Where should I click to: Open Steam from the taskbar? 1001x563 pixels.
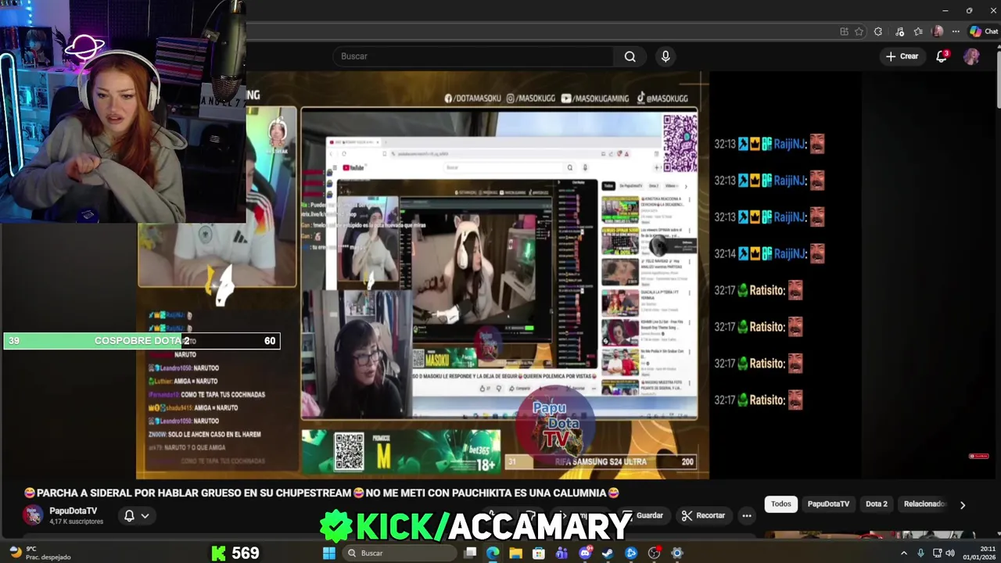coord(608,553)
